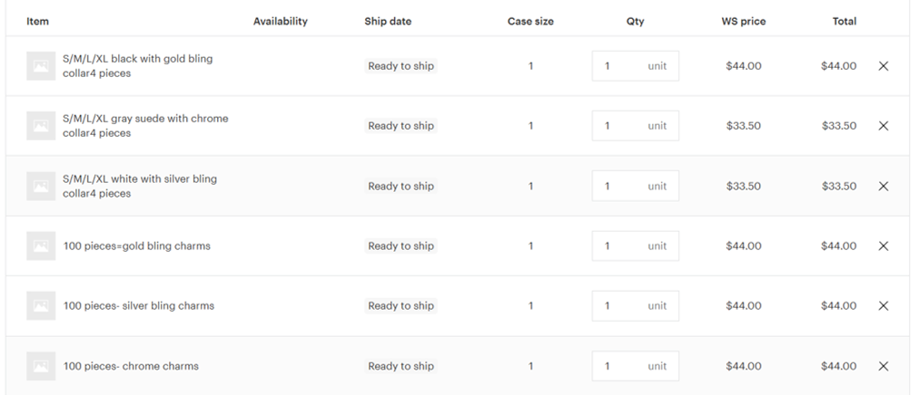The width and height of the screenshot is (919, 395).
Task: Open the 100 pieces- silver bling charms item
Action: pyautogui.click(x=139, y=306)
